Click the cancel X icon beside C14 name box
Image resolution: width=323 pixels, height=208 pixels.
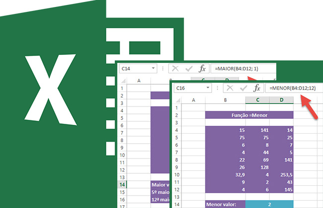175,68
